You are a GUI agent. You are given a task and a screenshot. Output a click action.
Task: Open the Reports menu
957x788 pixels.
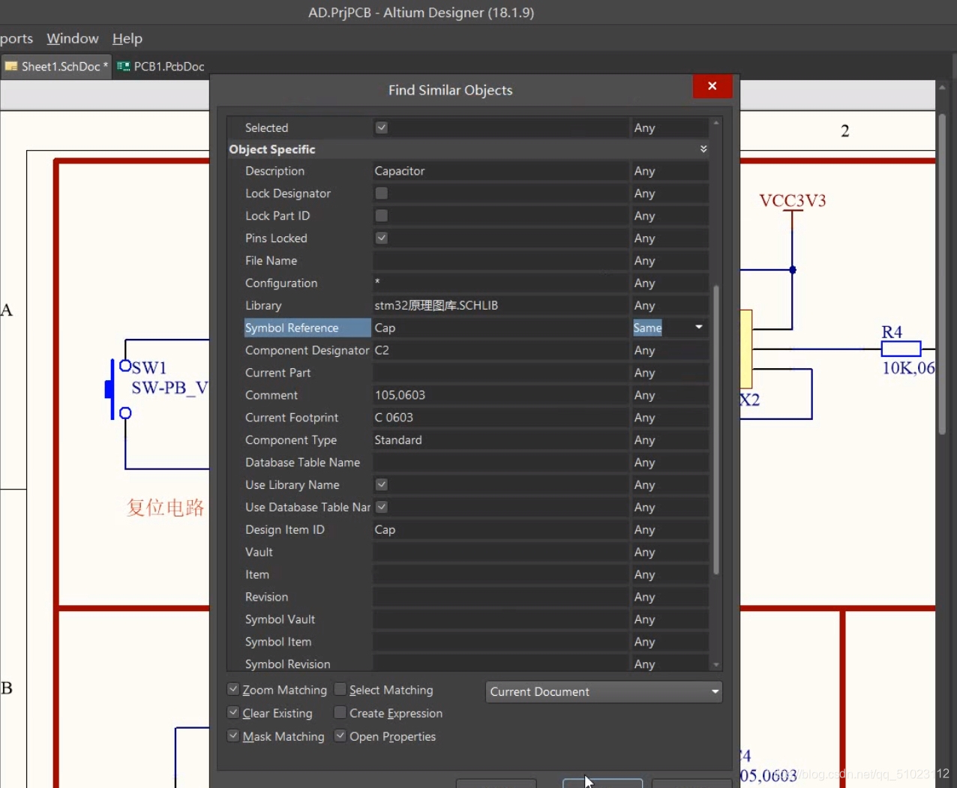click(x=16, y=38)
